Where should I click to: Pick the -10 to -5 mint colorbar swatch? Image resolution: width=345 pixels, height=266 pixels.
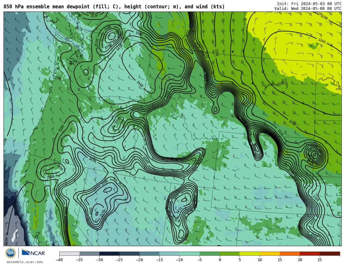[190, 254]
